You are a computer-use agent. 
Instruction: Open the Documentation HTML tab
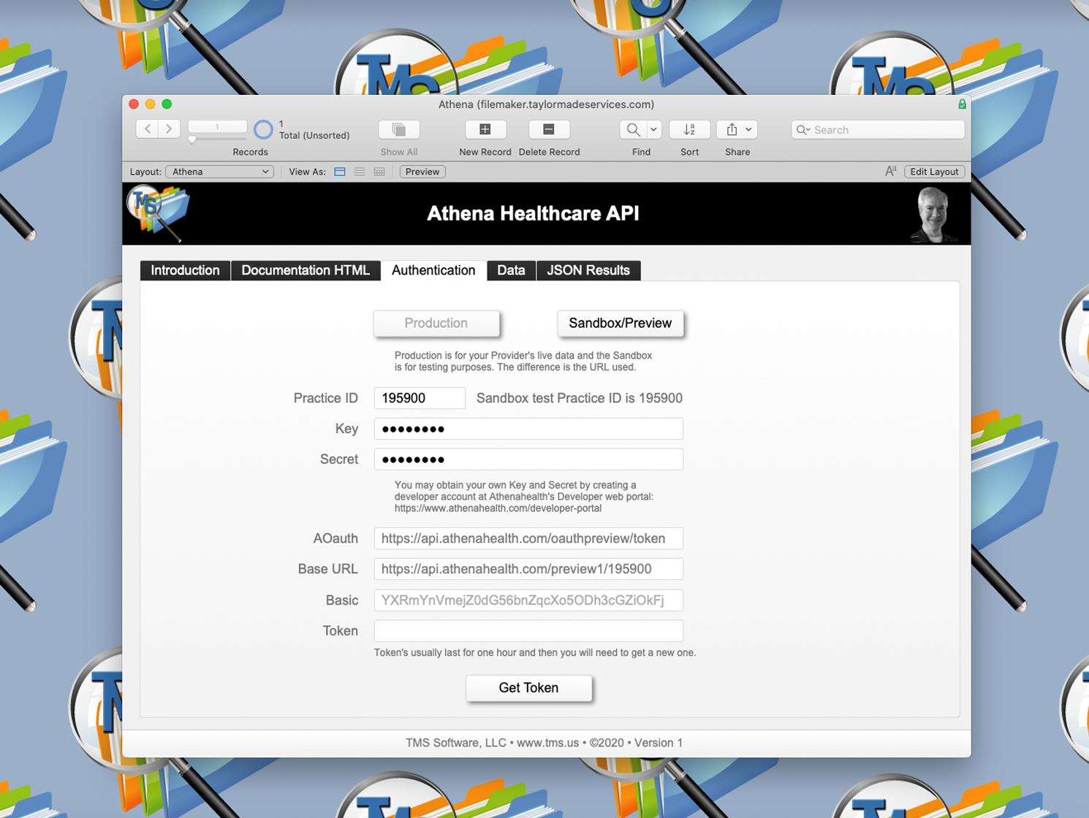tap(306, 270)
